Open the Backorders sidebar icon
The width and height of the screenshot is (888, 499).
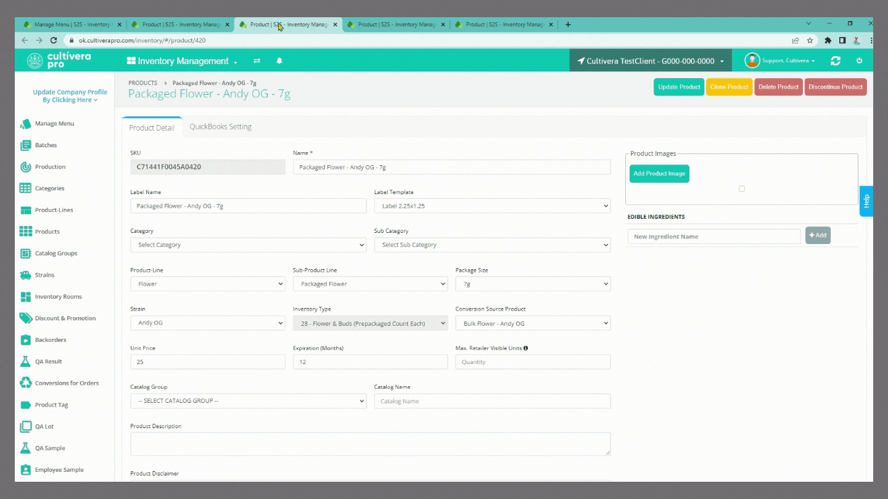25,340
